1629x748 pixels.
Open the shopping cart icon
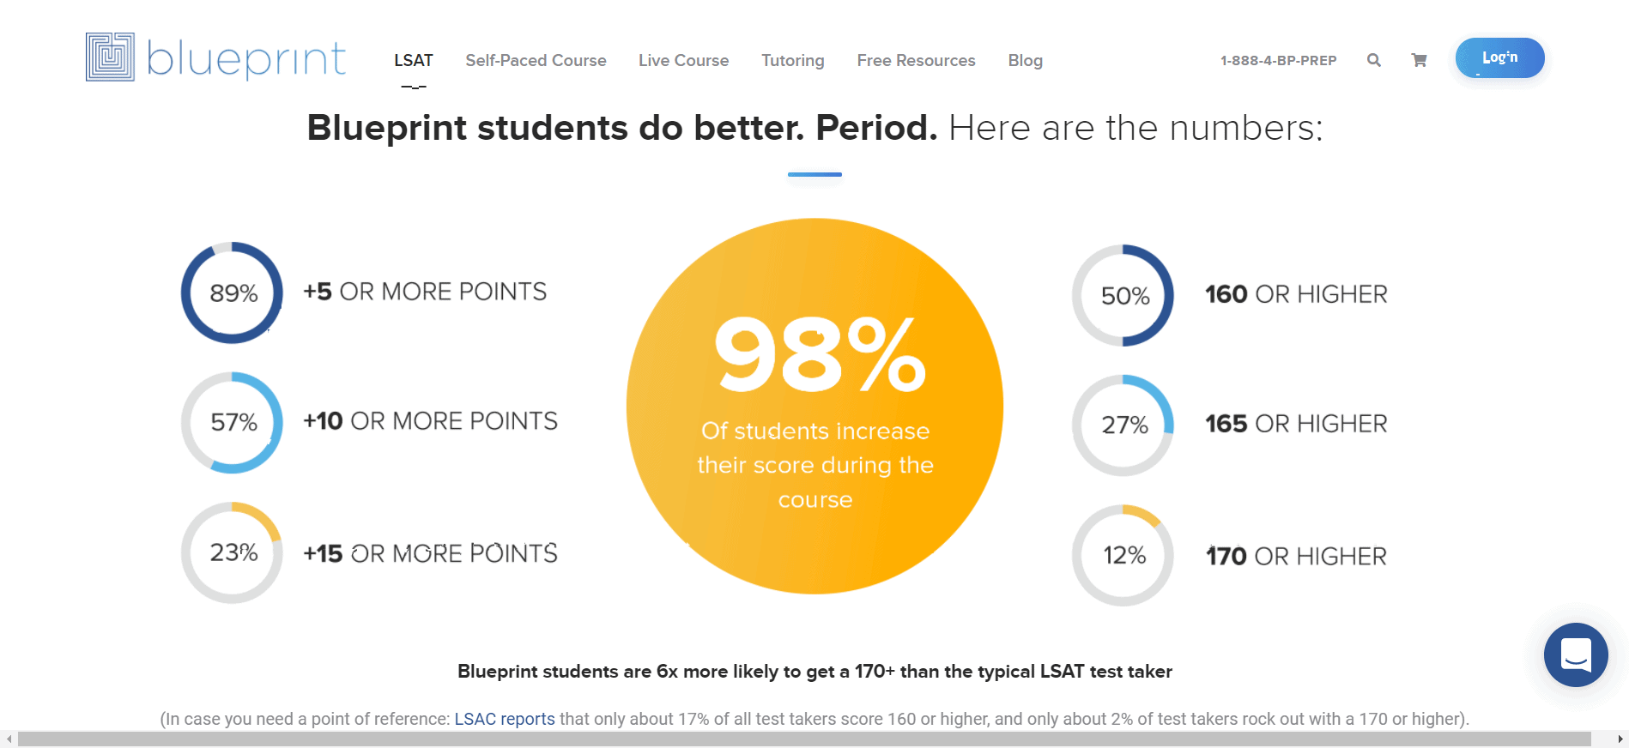click(x=1419, y=60)
